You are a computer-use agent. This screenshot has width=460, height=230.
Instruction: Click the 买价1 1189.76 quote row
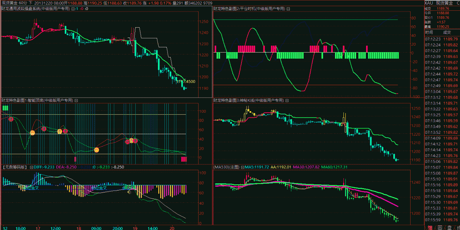(x=442, y=18)
